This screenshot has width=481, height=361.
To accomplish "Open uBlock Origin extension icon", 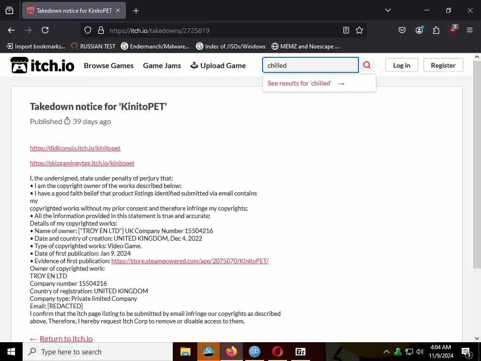I will [x=453, y=30].
